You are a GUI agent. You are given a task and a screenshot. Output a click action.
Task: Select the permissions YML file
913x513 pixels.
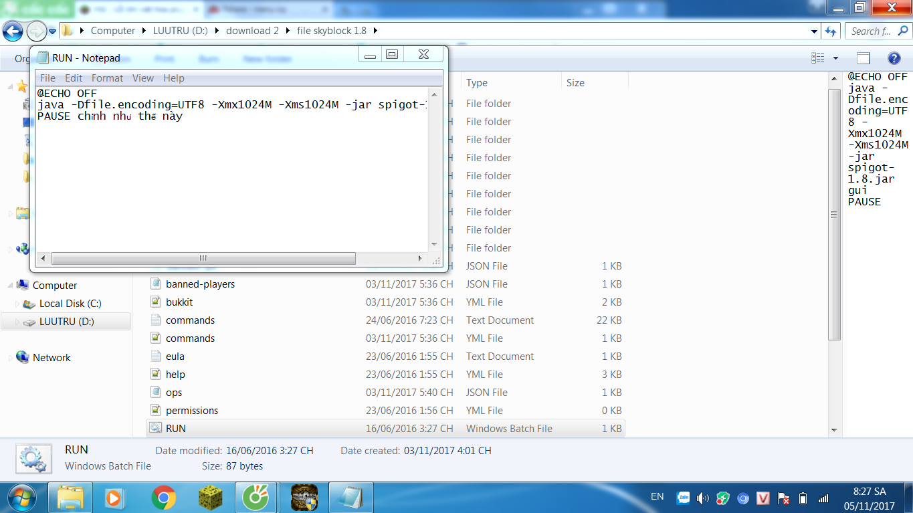coord(386,411)
